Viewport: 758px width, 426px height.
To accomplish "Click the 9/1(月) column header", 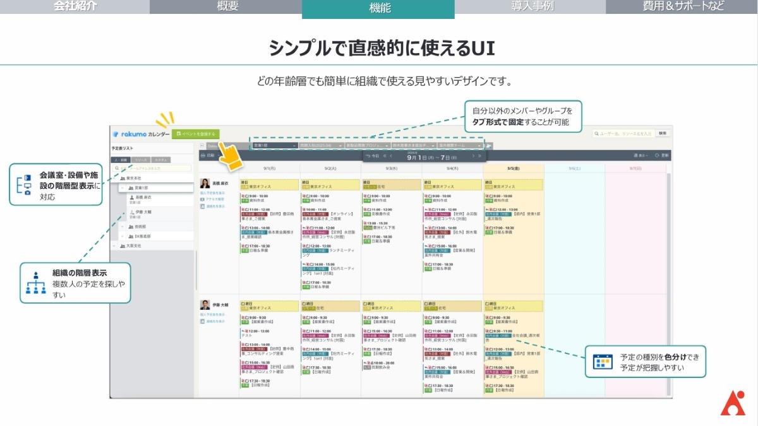I will tap(270, 169).
